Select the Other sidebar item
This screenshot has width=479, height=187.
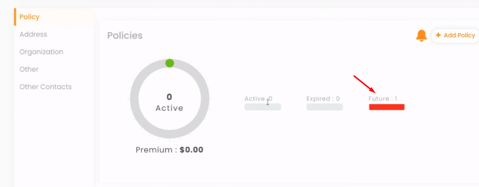click(x=29, y=69)
